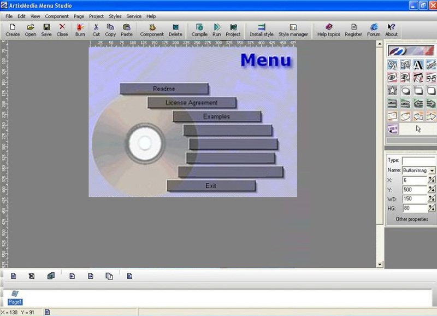The height and width of the screenshot is (316, 437).
Task: Select the green left-arrow button component
Action: point(418,103)
